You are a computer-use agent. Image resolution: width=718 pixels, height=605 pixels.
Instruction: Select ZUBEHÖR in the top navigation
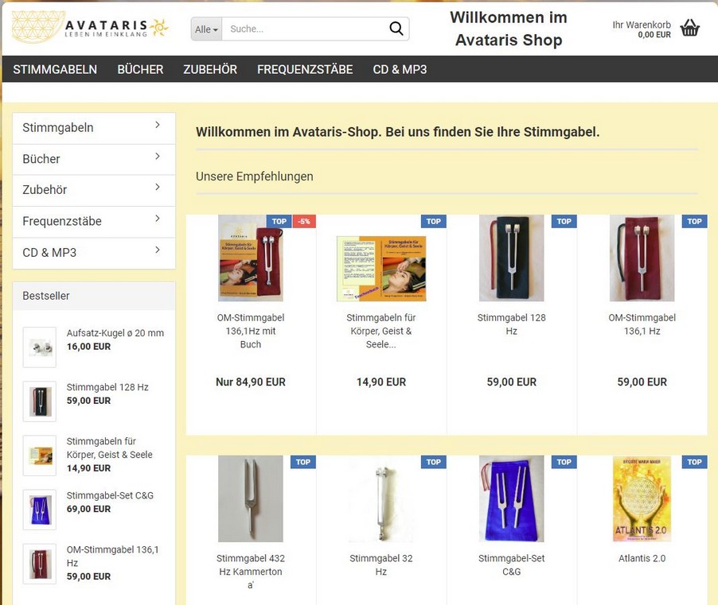pos(210,69)
